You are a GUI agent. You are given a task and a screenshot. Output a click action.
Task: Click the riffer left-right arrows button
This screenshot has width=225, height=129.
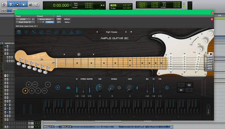tap(45, 91)
